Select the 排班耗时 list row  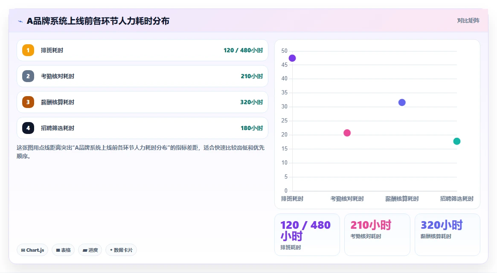(142, 50)
